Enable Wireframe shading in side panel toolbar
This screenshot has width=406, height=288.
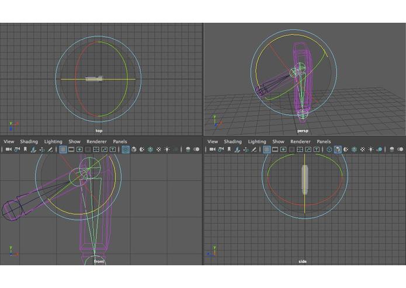click(329, 149)
